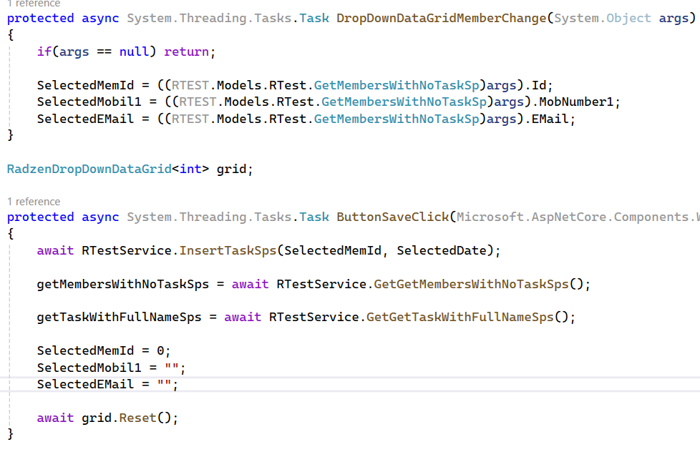Click the SelectedMobil1 empty string assignment
This screenshot has height=452, width=700.
(111, 368)
